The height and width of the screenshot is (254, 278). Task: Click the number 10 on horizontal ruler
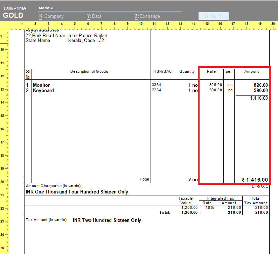[141, 24]
